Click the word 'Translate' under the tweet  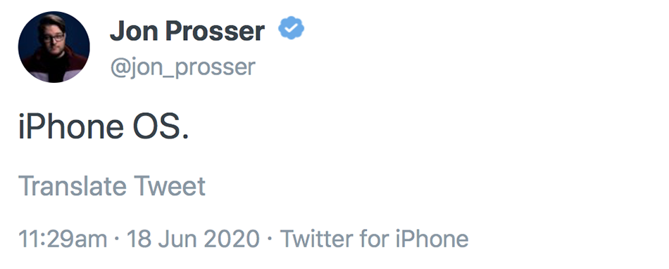[x=73, y=186]
